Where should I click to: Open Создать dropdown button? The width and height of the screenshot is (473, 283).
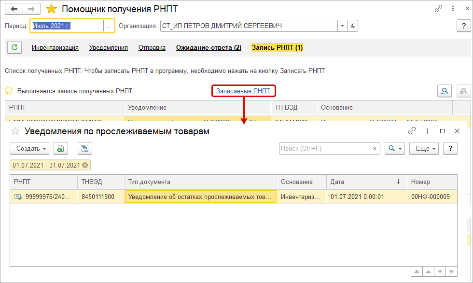tap(29, 148)
